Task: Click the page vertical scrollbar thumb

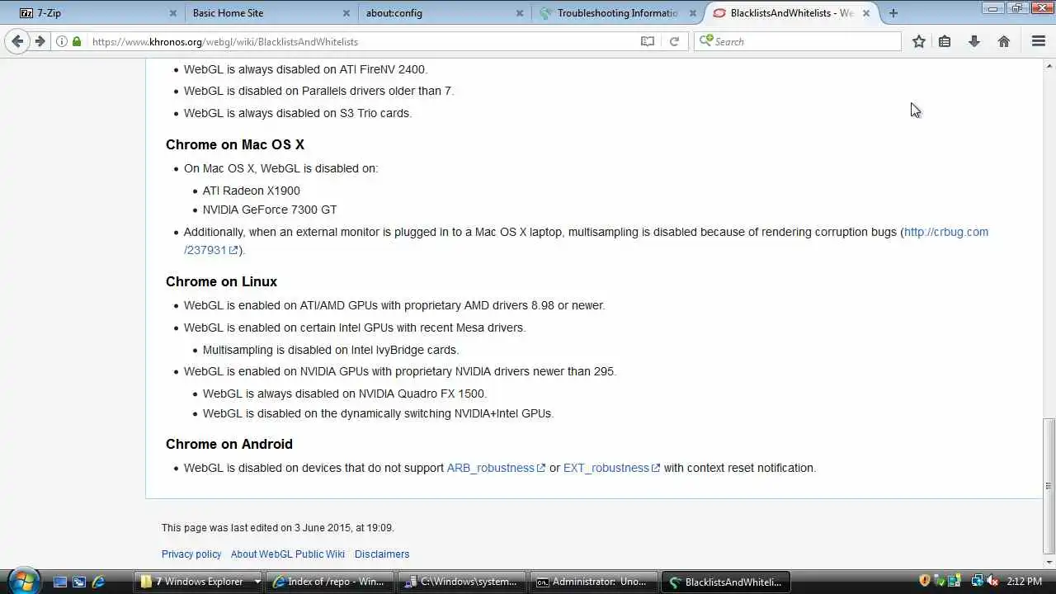Action: (1049, 485)
